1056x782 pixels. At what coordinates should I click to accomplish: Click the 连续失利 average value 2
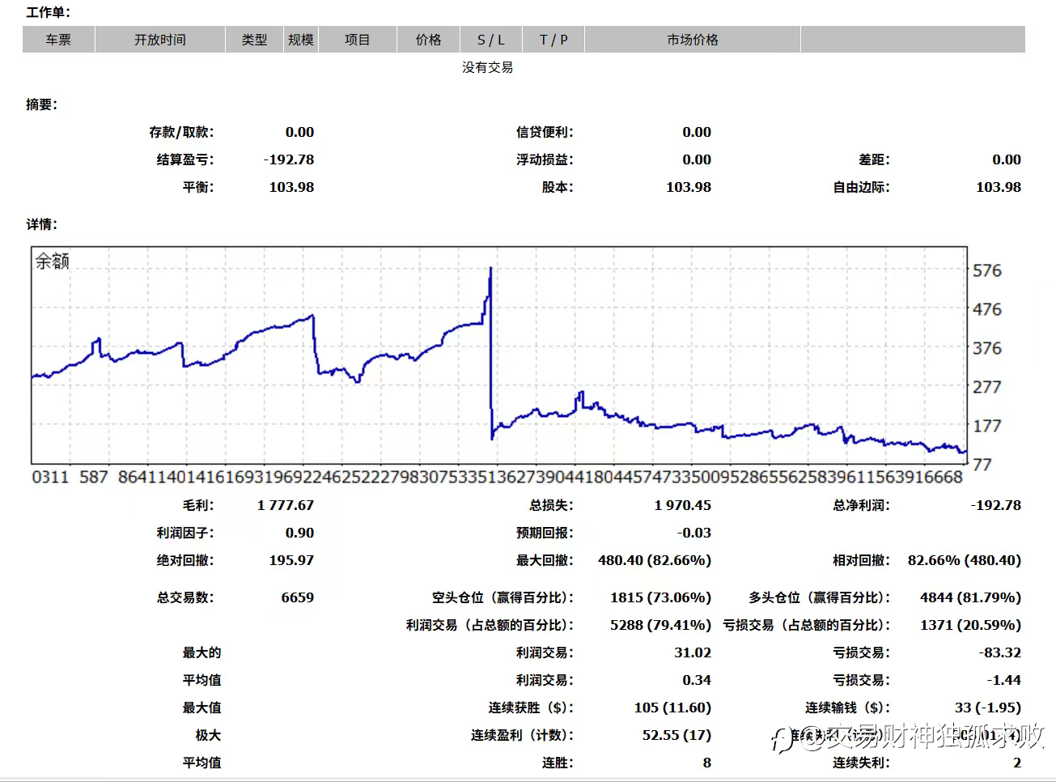[1017, 763]
